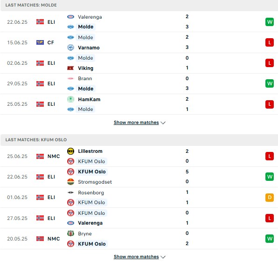Click the orange D badge for Rosenborg match
Image resolution: width=278 pixels, height=268 pixels.
pos(270,197)
